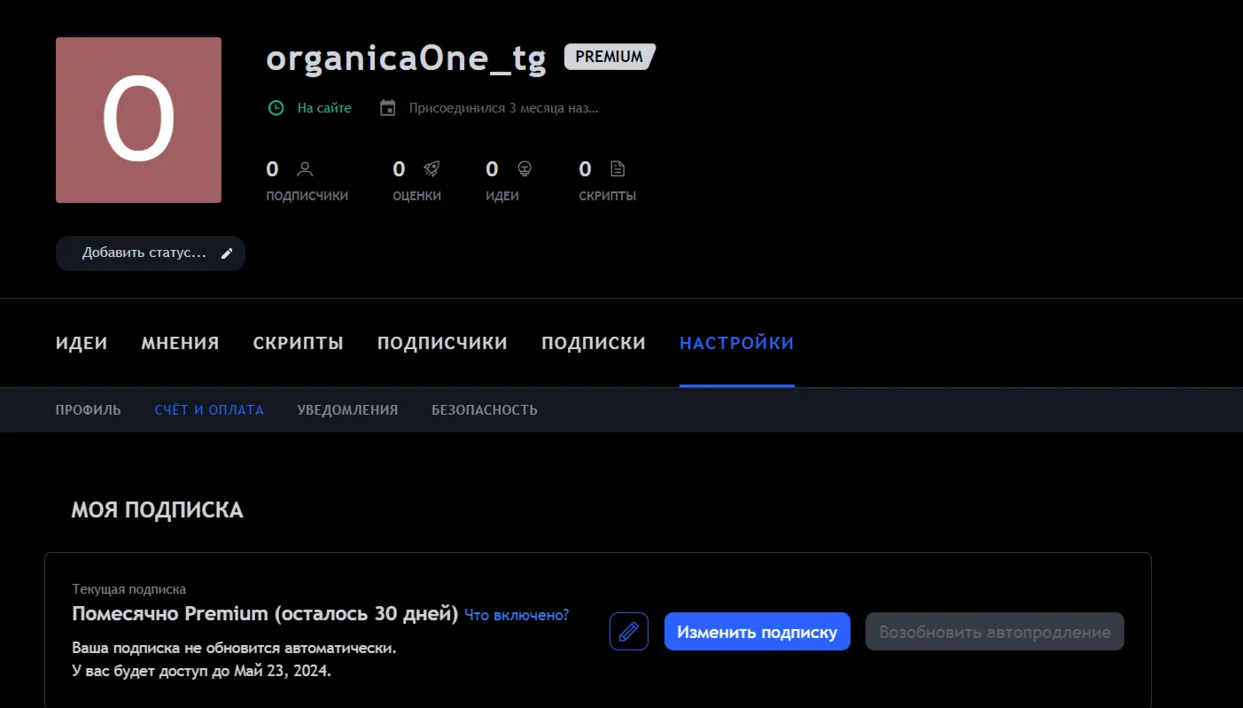Image resolution: width=1243 pixels, height=708 pixels.
Task: Click the pencil icon in Добавить статус
Action: point(227,253)
